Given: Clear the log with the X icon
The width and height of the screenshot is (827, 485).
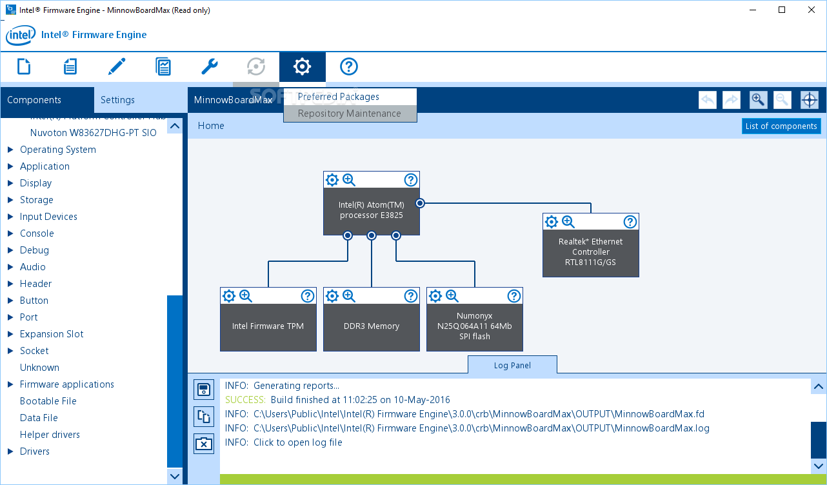Looking at the screenshot, I should 204,444.
